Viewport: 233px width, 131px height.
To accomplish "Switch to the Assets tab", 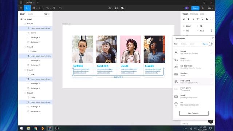I will click(x=30, y=14).
